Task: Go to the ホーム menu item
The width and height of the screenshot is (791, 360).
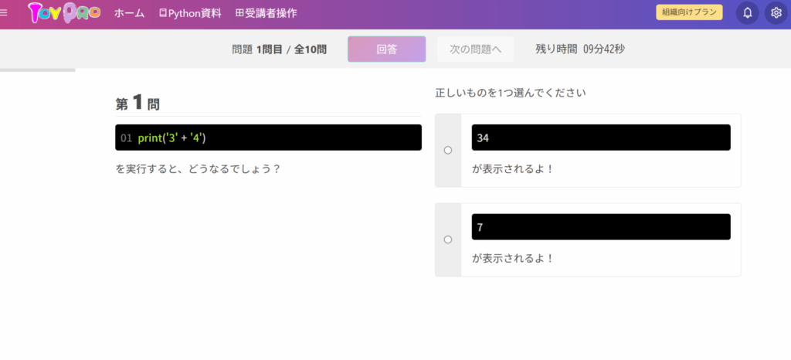Action: coord(129,13)
